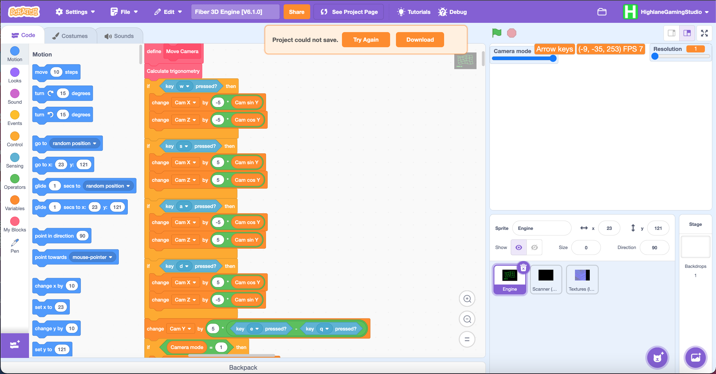The image size is (716, 374).
Task: Jump to Motion block category
Action: coord(15,54)
